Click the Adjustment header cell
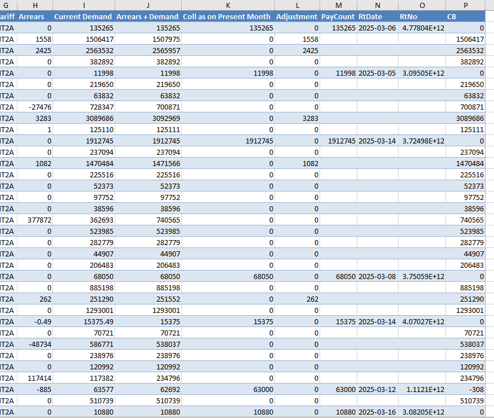494x418 pixels. click(297, 17)
